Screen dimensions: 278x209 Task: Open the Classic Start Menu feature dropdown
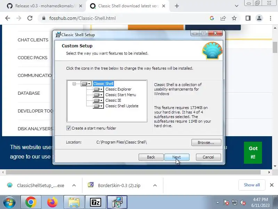(x=98, y=95)
